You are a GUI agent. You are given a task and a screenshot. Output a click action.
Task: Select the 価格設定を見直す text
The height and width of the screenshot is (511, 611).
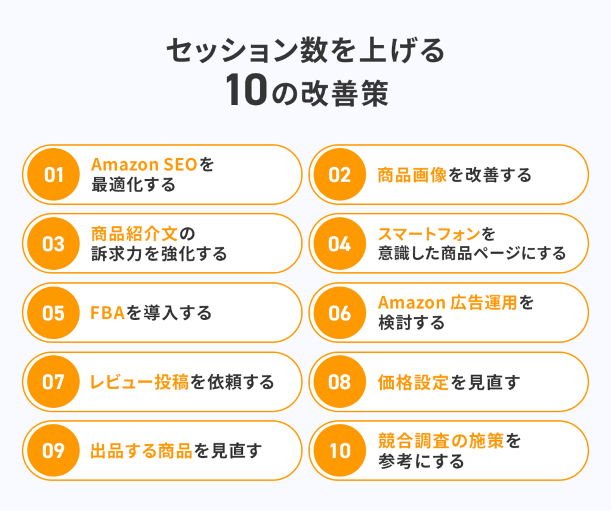[x=449, y=382]
